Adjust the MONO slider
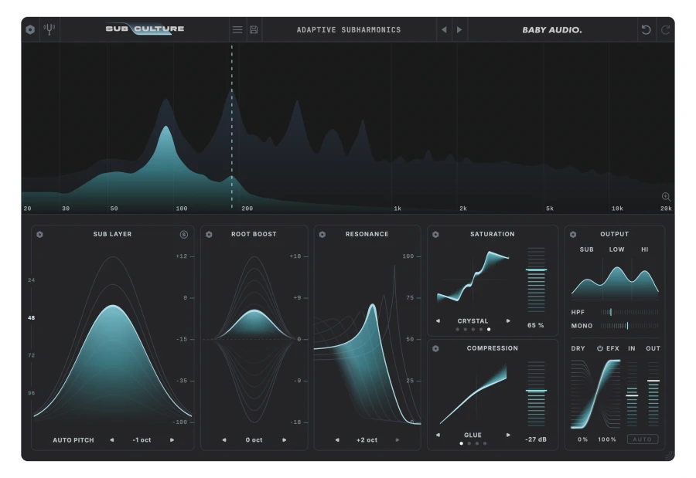The width and height of the screenshot is (696, 478). pyautogui.click(x=629, y=325)
